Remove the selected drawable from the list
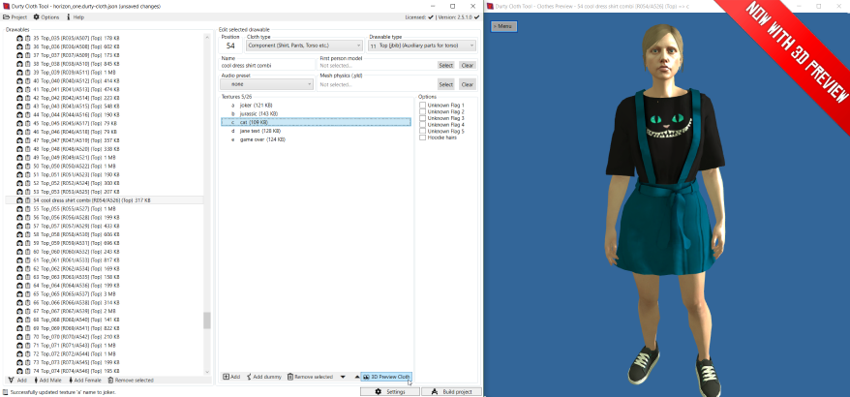The height and width of the screenshot is (397, 850). click(x=130, y=381)
